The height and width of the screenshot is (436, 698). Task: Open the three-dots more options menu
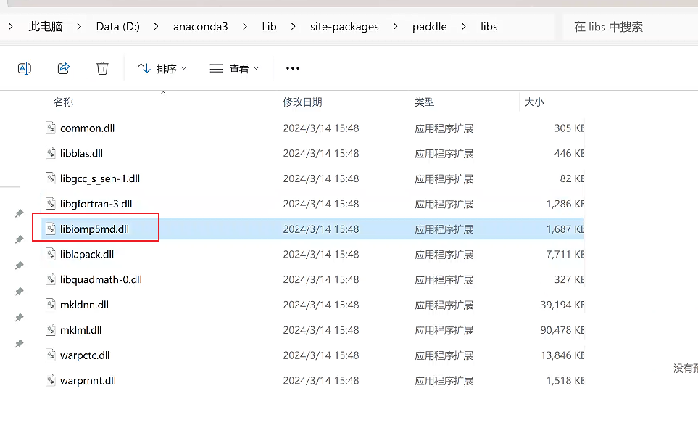(293, 68)
